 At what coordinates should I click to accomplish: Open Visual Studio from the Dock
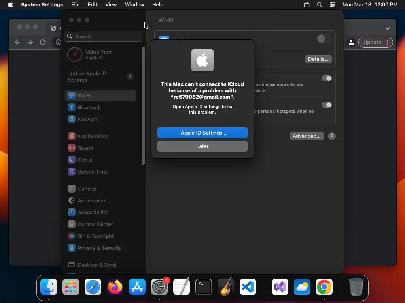click(280, 287)
